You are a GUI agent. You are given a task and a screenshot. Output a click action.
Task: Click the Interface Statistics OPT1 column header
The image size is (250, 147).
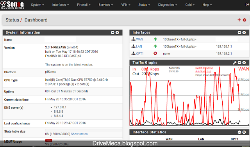click(x=234, y=139)
